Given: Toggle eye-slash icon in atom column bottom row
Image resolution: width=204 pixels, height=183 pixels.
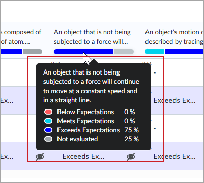Looking at the screenshot, I should 40,157.
